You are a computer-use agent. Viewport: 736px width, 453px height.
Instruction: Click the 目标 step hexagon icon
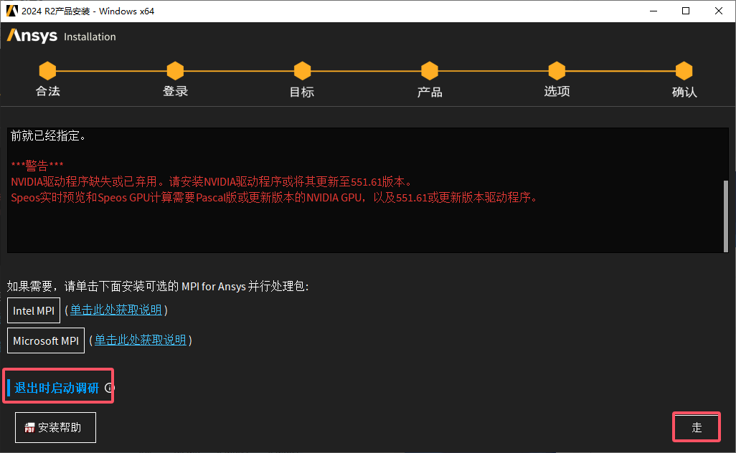click(x=301, y=70)
